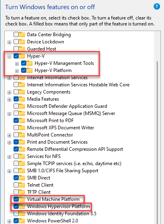
Task: Uncheck the Media Features checkbox
Action: [16, 99]
